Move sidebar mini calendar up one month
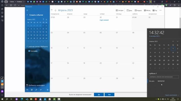The image size is (181, 101). pyautogui.click(x=43, y=19)
